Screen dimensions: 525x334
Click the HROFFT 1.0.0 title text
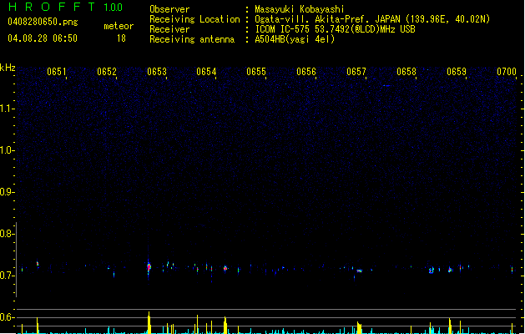[66, 7]
